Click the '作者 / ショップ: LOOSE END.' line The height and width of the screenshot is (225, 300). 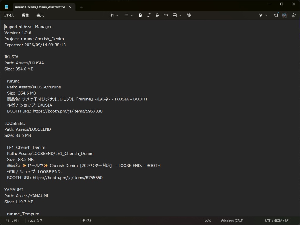(x=34, y=172)
